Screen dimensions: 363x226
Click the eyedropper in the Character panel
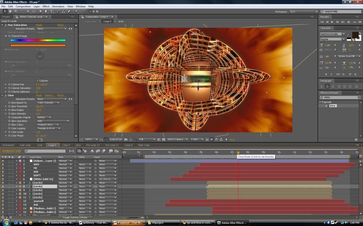coord(348,34)
